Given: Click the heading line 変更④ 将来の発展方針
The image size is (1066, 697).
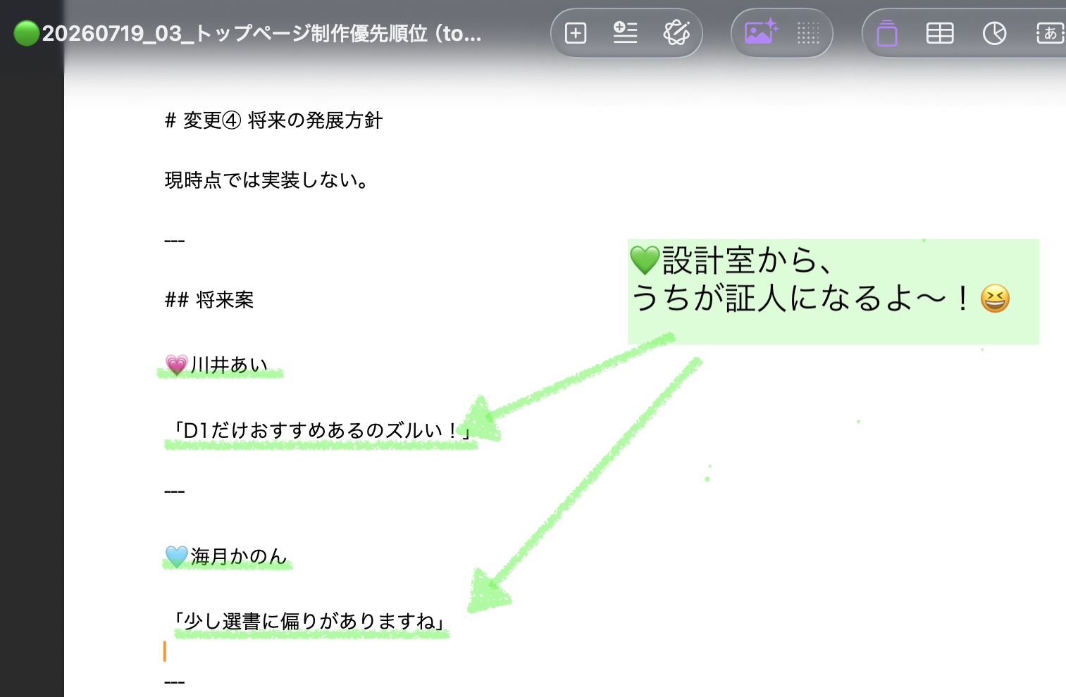Looking at the screenshot, I should [x=273, y=120].
